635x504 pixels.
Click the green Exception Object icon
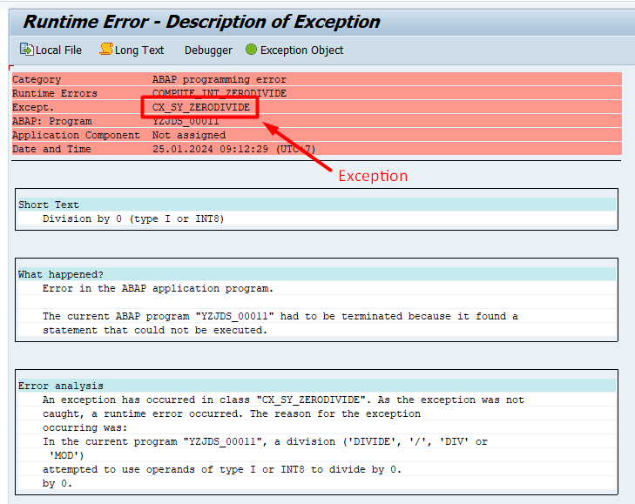[251, 50]
